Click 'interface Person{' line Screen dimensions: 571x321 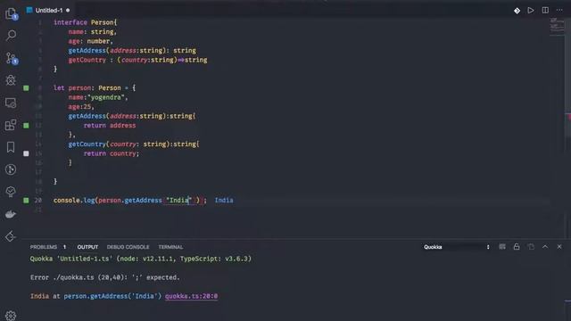[x=86, y=22]
